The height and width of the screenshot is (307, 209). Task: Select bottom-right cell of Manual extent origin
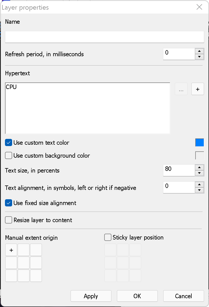point(36,276)
